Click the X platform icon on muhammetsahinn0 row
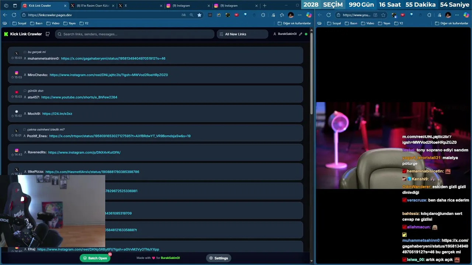Image resolution: width=472 pixels, height=265 pixels. click(16, 53)
